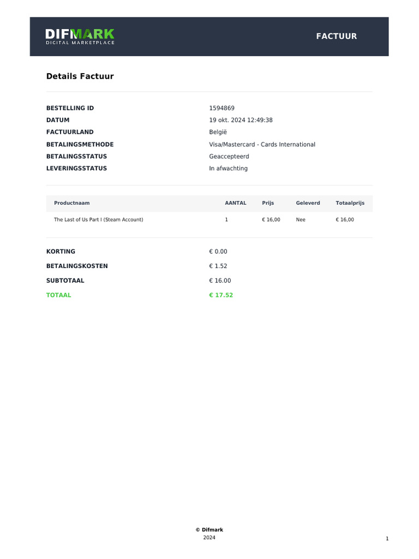The width and height of the screenshot is (419, 559).
Task: Select delivery status In afwachting
Action: click(x=229, y=168)
